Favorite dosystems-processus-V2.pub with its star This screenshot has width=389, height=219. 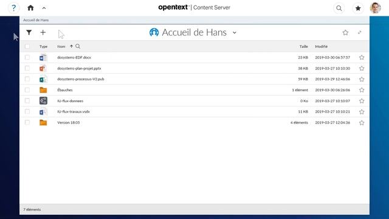point(362,79)
